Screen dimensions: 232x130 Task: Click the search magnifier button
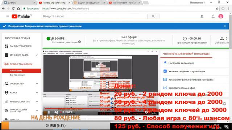[x=153, y=16]
